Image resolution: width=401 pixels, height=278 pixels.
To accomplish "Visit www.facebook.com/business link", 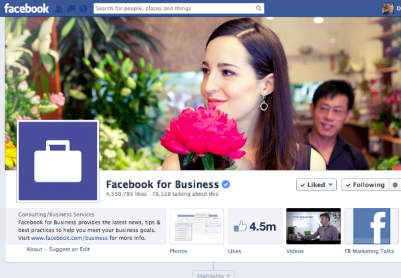I will point(70,238).
